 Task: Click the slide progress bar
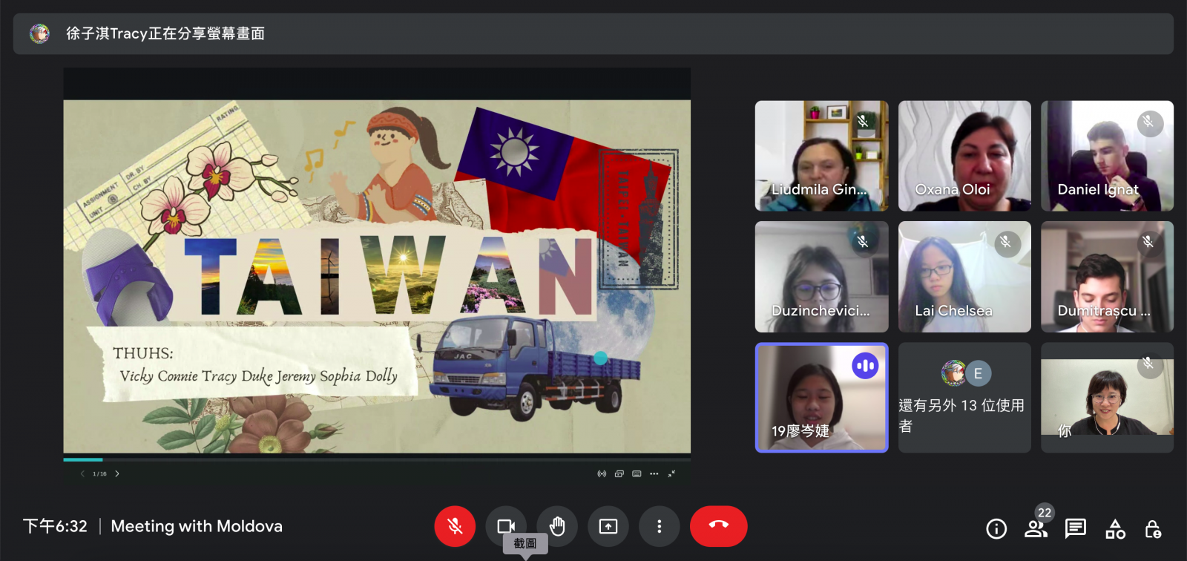(x=377, y=459)
